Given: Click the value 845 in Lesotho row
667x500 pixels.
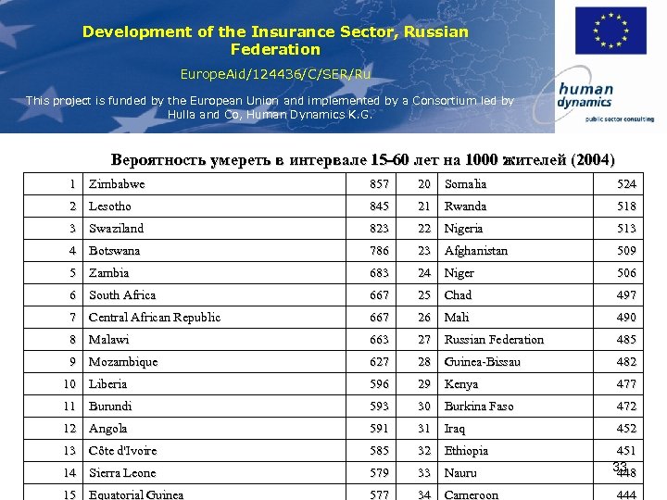Looking at the screenshot, I should (379, 206).
